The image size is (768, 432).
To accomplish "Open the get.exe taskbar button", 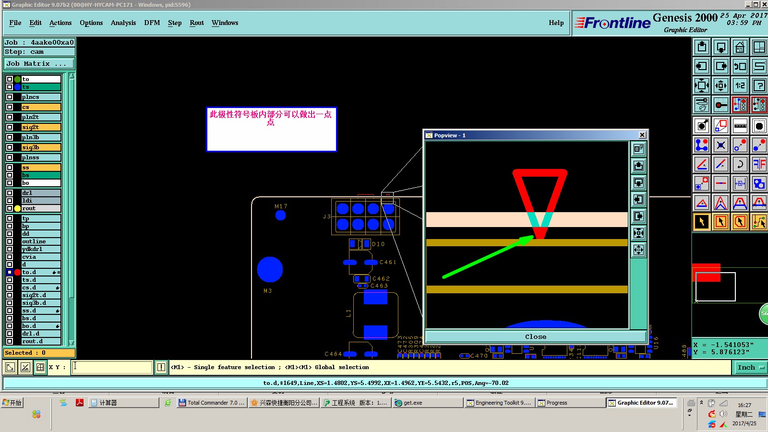I will point(427,403).
